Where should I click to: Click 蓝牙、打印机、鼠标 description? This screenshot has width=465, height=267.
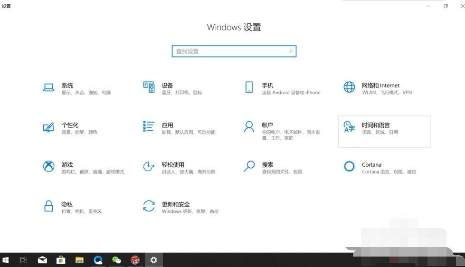click(182, 93)
